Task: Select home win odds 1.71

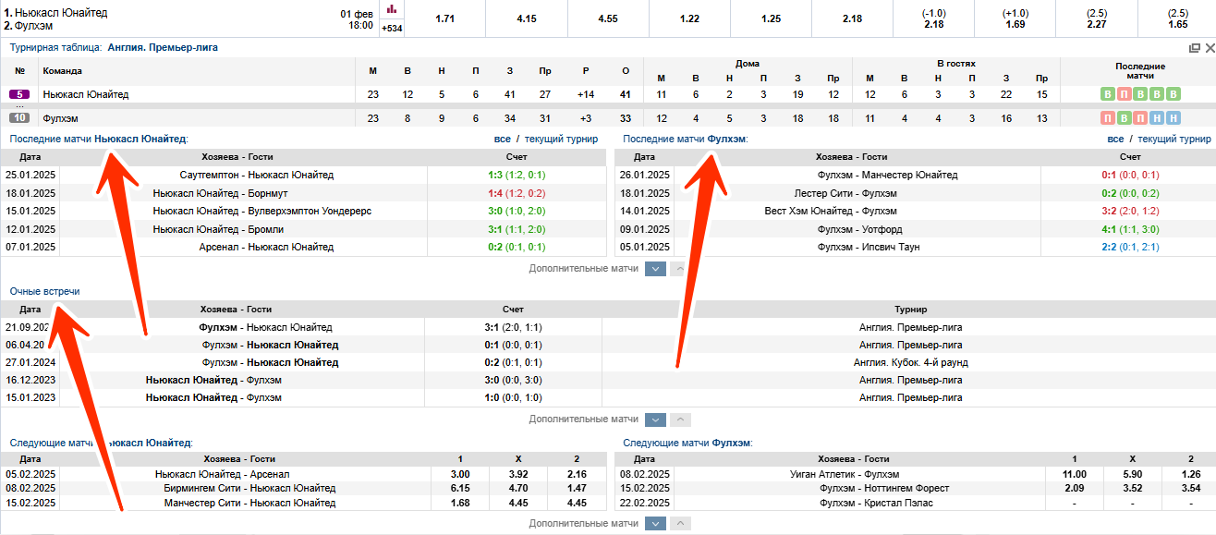Action: click(445, 18)
